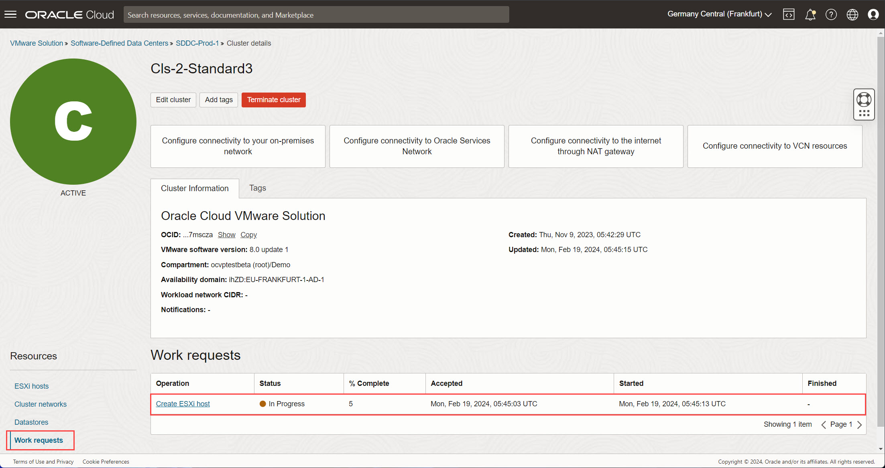Open the Cloud Shell developer tools icon

point(789,15)
